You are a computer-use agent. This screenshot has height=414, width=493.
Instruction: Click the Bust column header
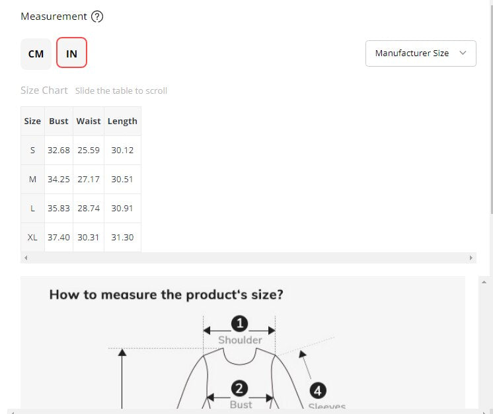coord(59,121)
